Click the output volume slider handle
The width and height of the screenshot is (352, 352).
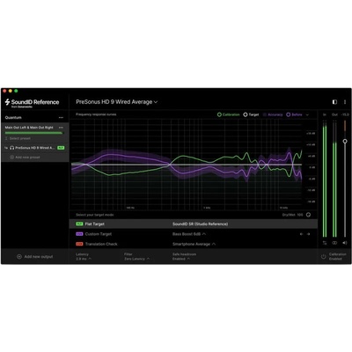tap(345, 142)
